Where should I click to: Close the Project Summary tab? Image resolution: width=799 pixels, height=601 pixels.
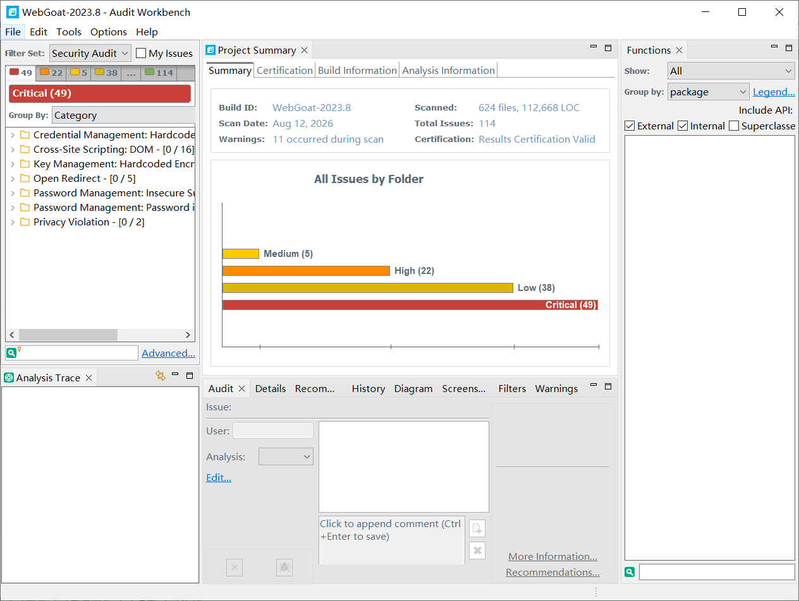coord(304,51)
